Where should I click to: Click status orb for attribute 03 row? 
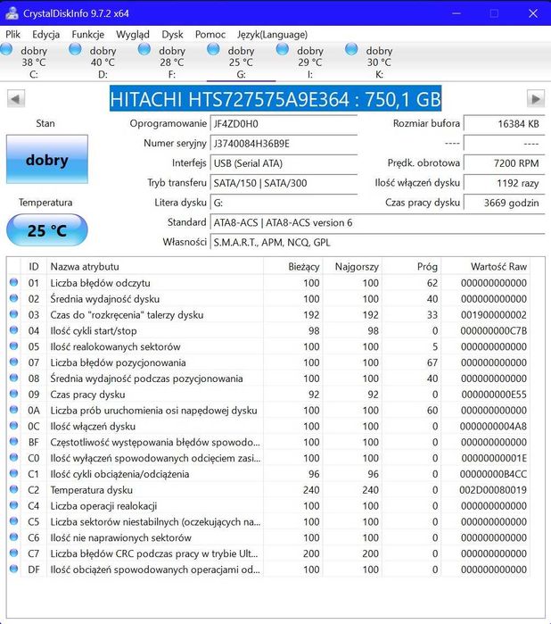(x=14, y=314)
